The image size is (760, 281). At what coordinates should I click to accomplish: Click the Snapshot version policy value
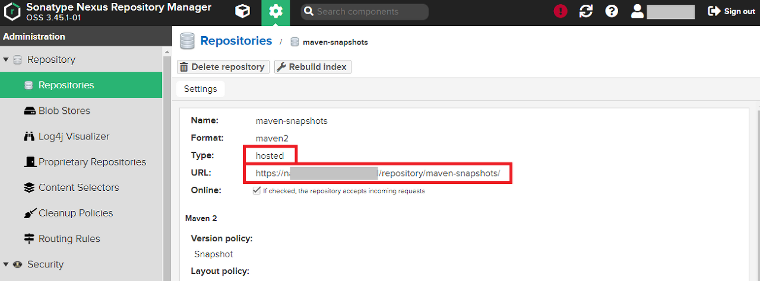[x=214, y=254]
